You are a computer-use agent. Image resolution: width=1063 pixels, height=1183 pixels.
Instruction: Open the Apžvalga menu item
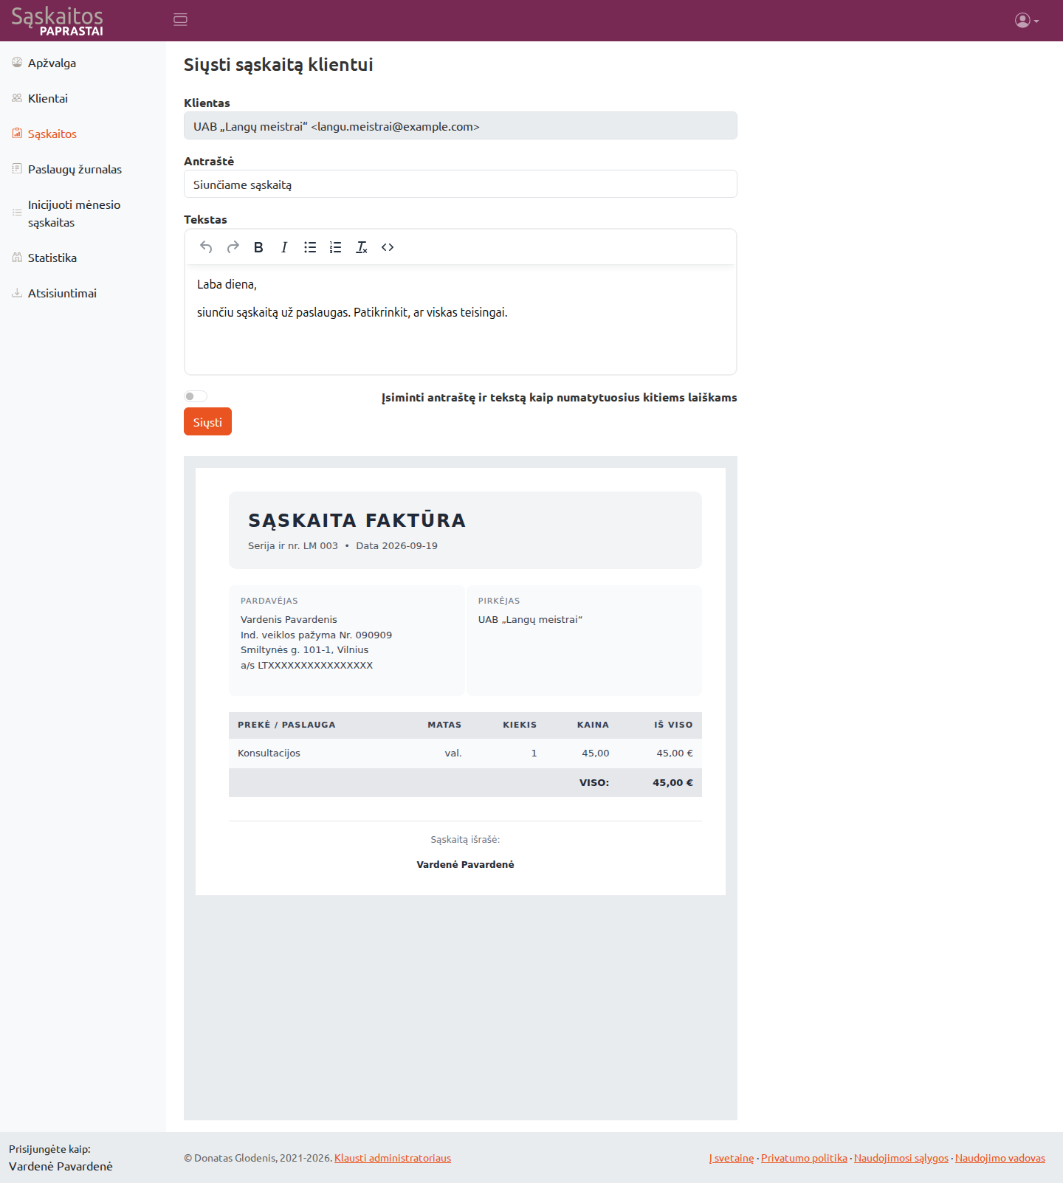[x=83, y=63]
